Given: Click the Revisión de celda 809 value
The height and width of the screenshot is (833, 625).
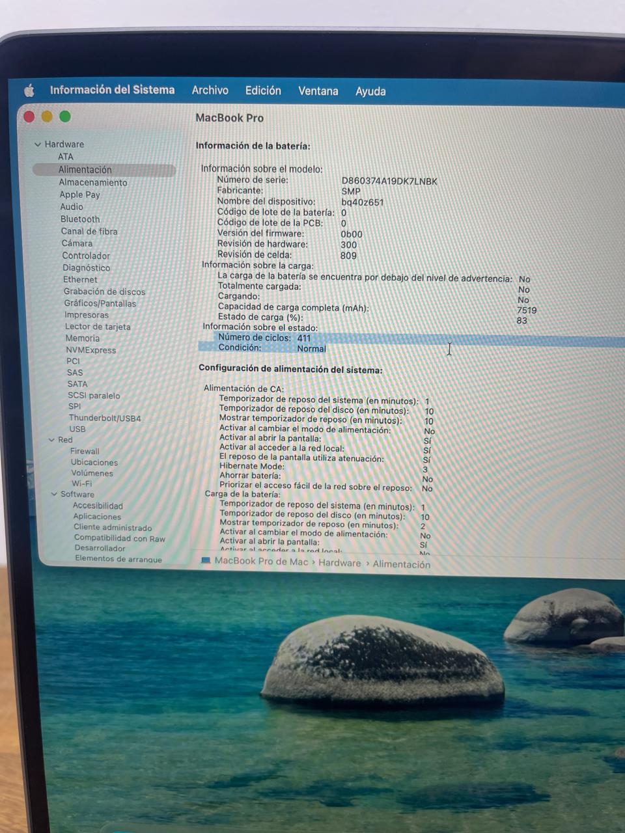Looking at the screenshot, I should (348, 256).
